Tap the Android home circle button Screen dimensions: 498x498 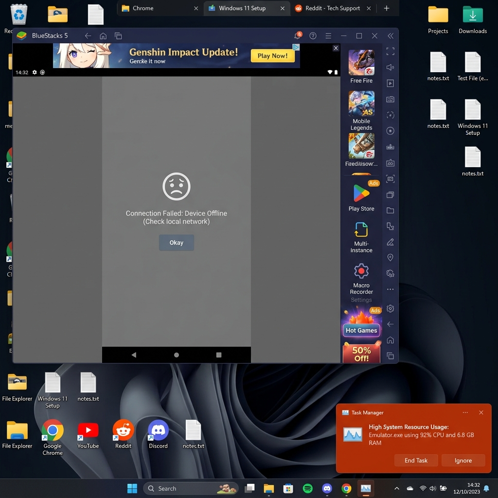coord(177,355)
